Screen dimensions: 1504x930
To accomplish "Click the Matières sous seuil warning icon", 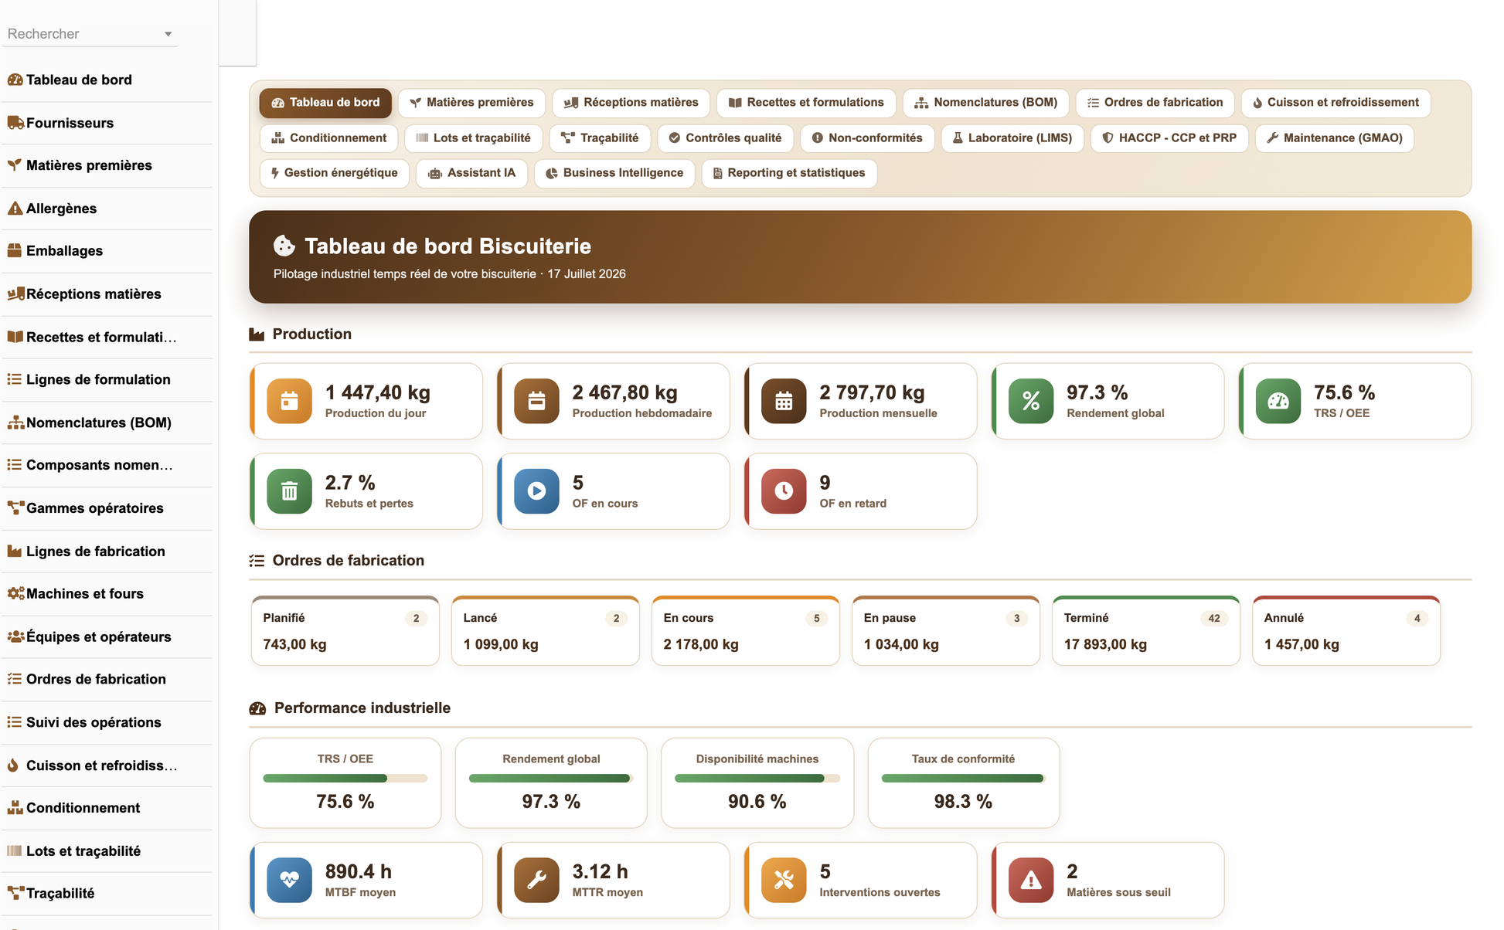I will coord(1031,880).
